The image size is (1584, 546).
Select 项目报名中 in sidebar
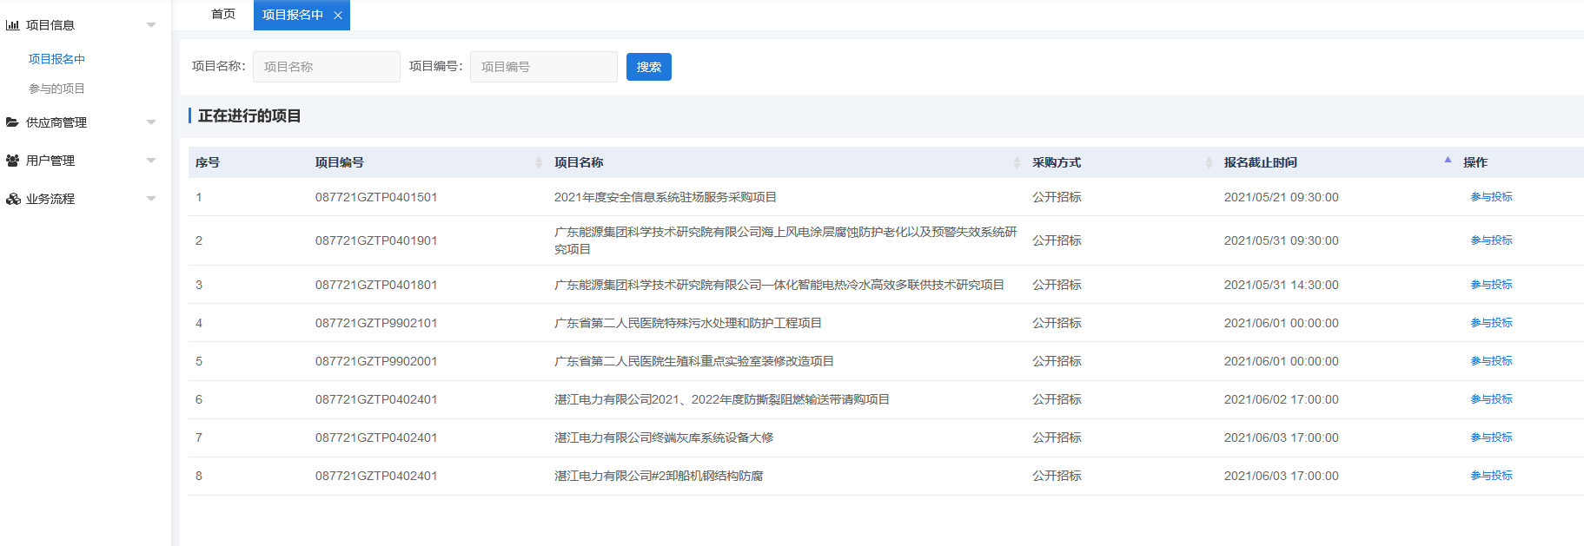point(56,59)
